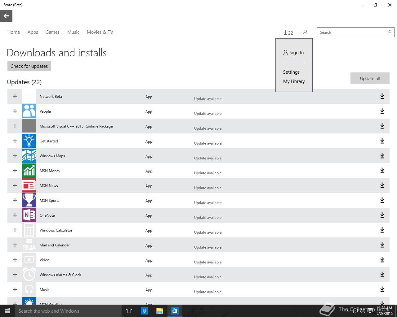Screen dimensions: 397x317
Task: Download the People app update
Action: 382,111
